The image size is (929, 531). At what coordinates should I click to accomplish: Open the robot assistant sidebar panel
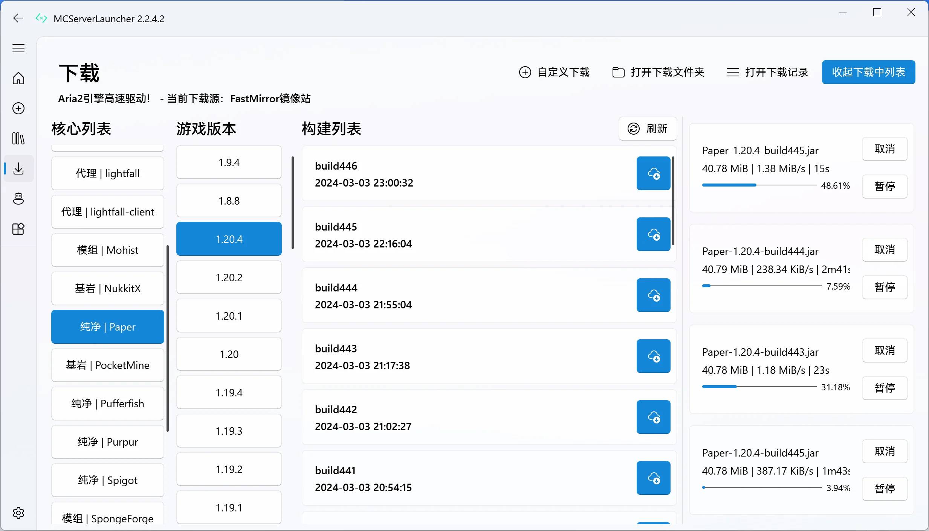tap(18, 199)
